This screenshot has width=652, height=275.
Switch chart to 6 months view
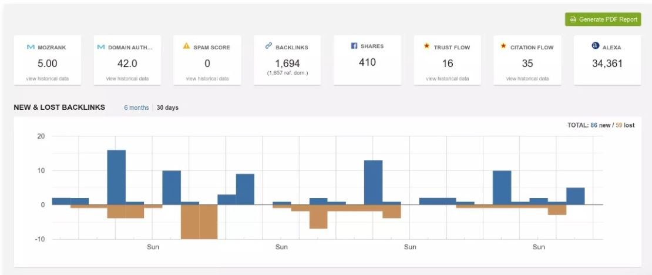pyautogui.click(x=136, y=108)
